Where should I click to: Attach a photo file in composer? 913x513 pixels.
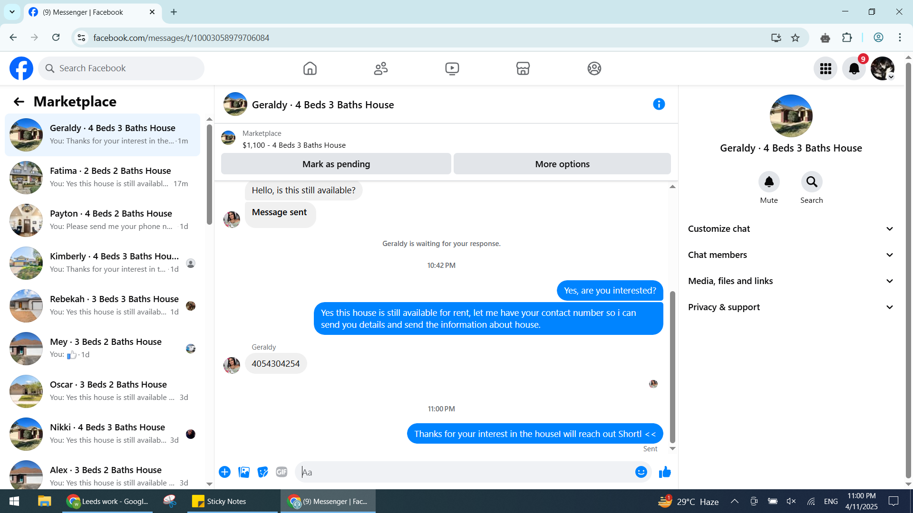click(244, 472)
